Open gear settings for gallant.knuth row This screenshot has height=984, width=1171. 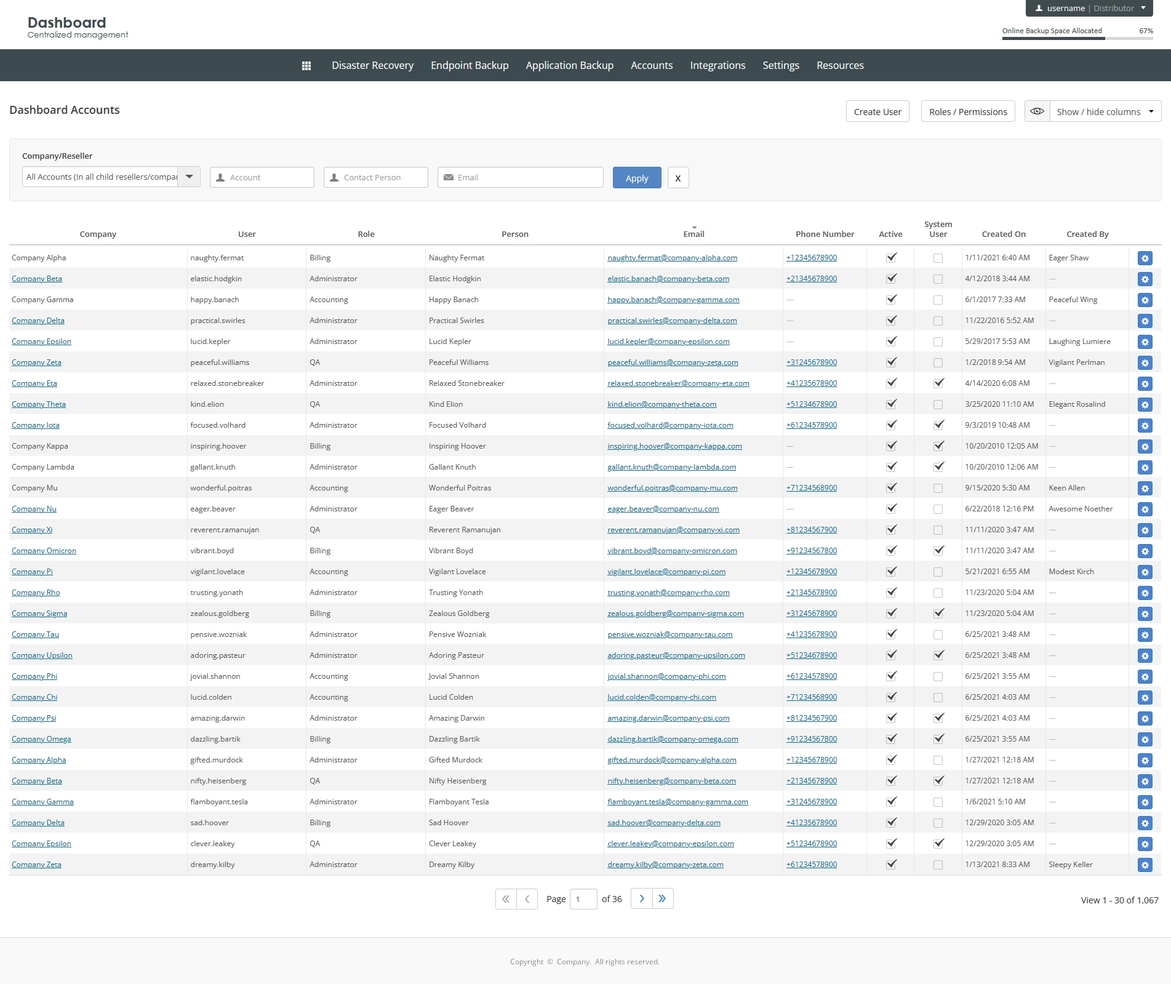[x=1145, y=468]
